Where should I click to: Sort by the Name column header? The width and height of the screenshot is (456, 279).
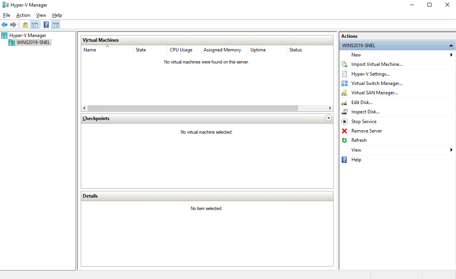coord(107,50)
